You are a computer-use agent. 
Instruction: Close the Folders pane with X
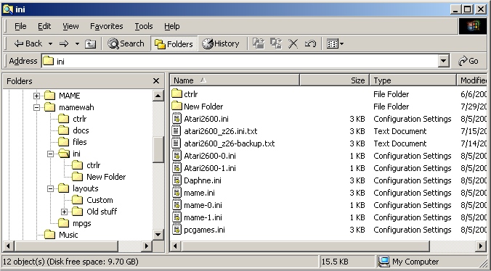(156, 81)
